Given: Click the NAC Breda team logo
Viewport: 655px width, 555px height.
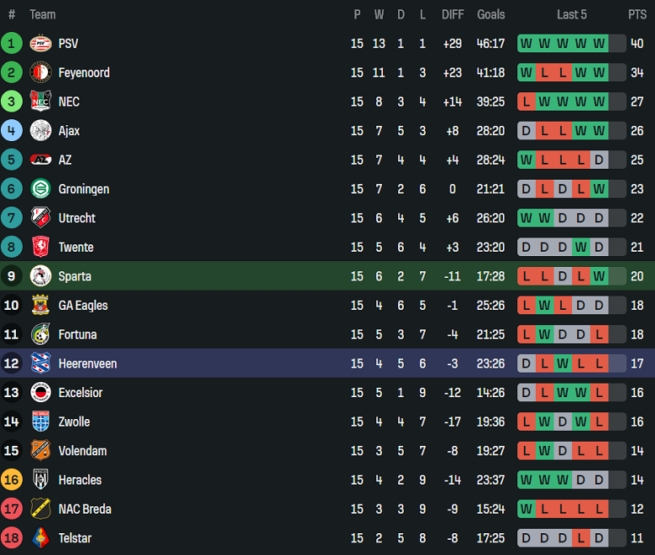Looking at the screenshot, I should click(40, 509).
